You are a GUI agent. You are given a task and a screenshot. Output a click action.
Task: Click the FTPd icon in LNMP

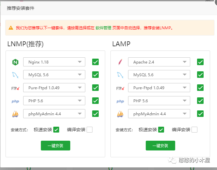(x=15, y=88)
